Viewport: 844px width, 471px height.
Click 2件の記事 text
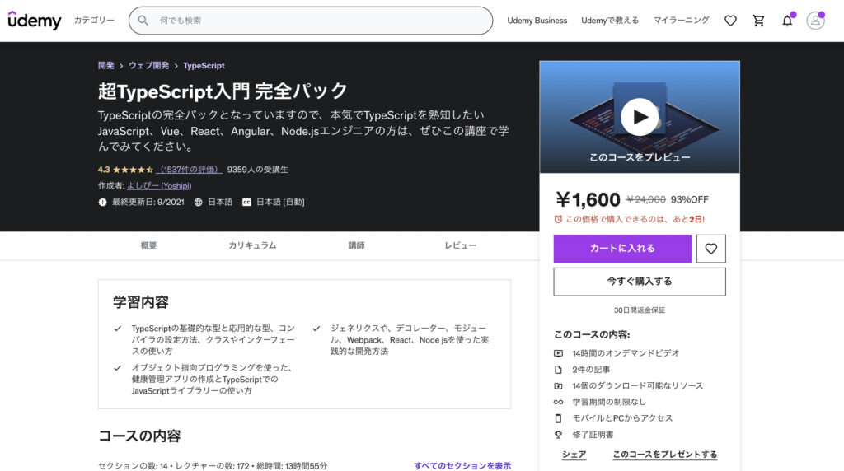pyautogui.click(x=591, y=370)
